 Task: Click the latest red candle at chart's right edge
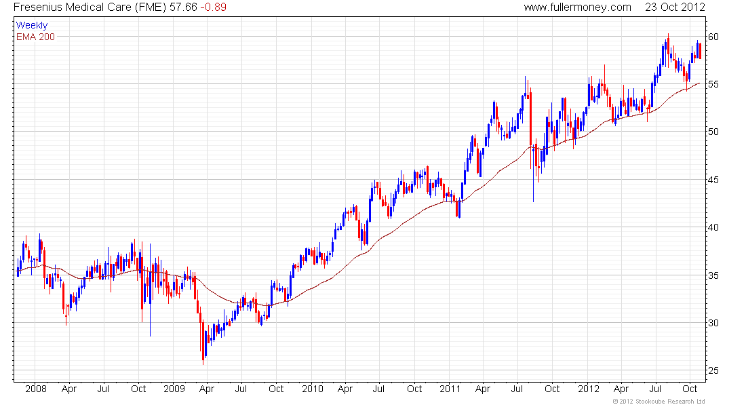coord(700,51)
